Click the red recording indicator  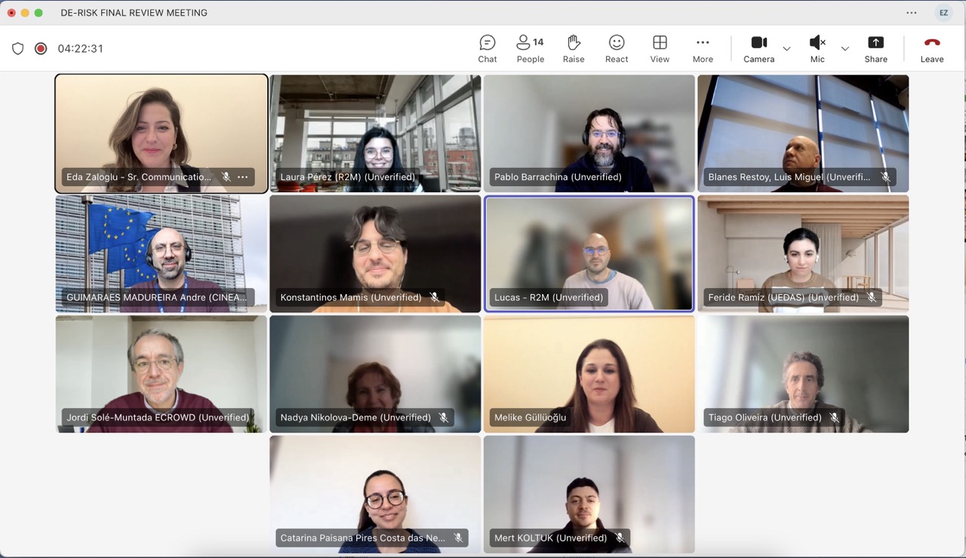click(41, 49)
